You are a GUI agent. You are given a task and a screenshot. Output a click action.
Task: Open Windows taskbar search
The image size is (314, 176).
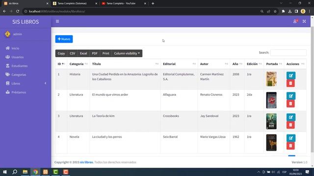15,172
